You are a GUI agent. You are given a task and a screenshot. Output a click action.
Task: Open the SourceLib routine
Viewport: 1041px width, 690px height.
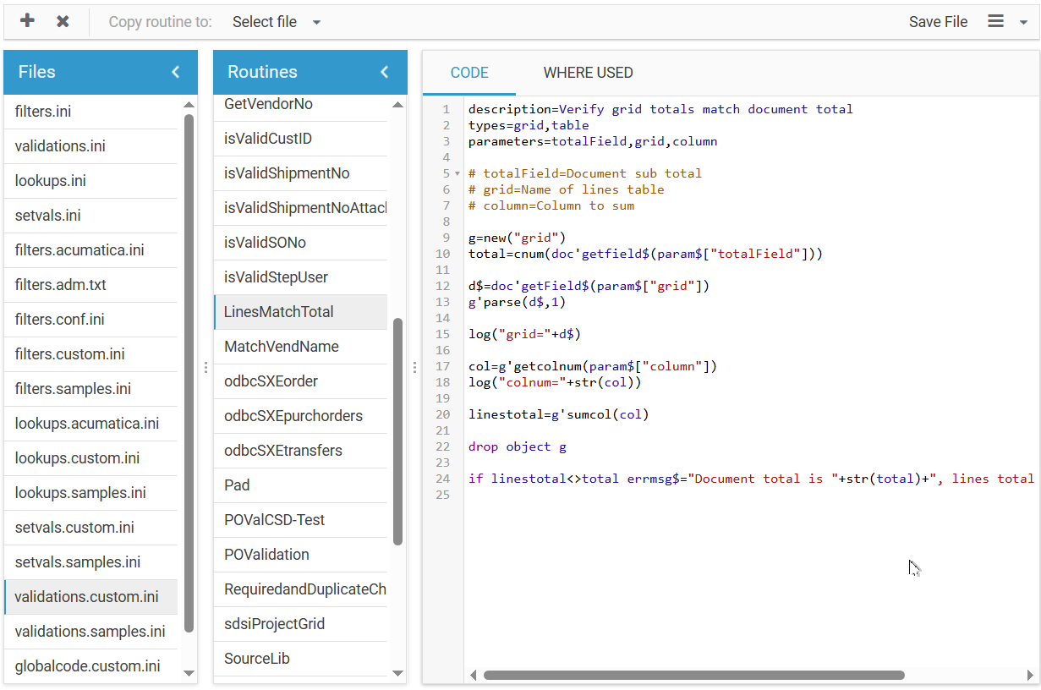(300, 659)
